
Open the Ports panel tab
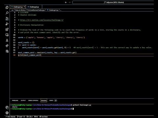click(51, 100)
